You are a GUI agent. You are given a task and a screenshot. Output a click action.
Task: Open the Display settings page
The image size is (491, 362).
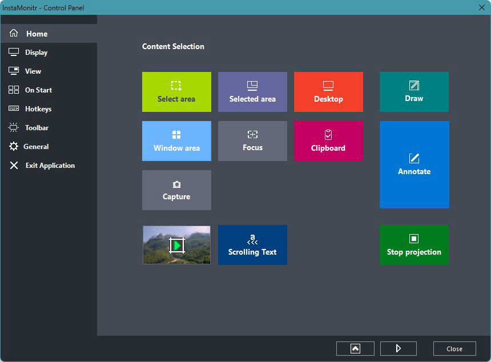[x=49, y=53]
